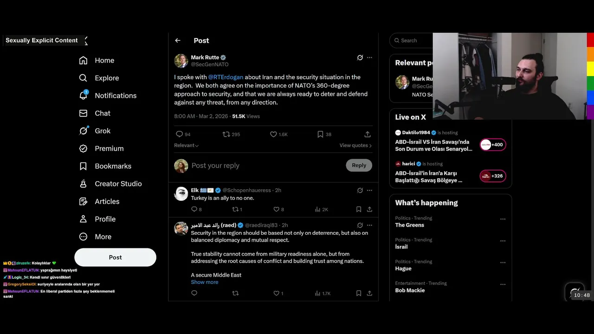The width and height of the screenshot is (594, 334).
Task: Show more of raed's reply
Action: (x=204, y=282)
